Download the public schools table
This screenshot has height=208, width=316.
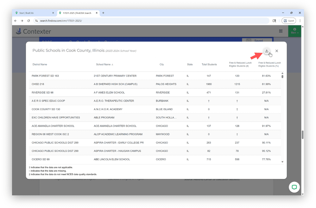pos(267,51)
